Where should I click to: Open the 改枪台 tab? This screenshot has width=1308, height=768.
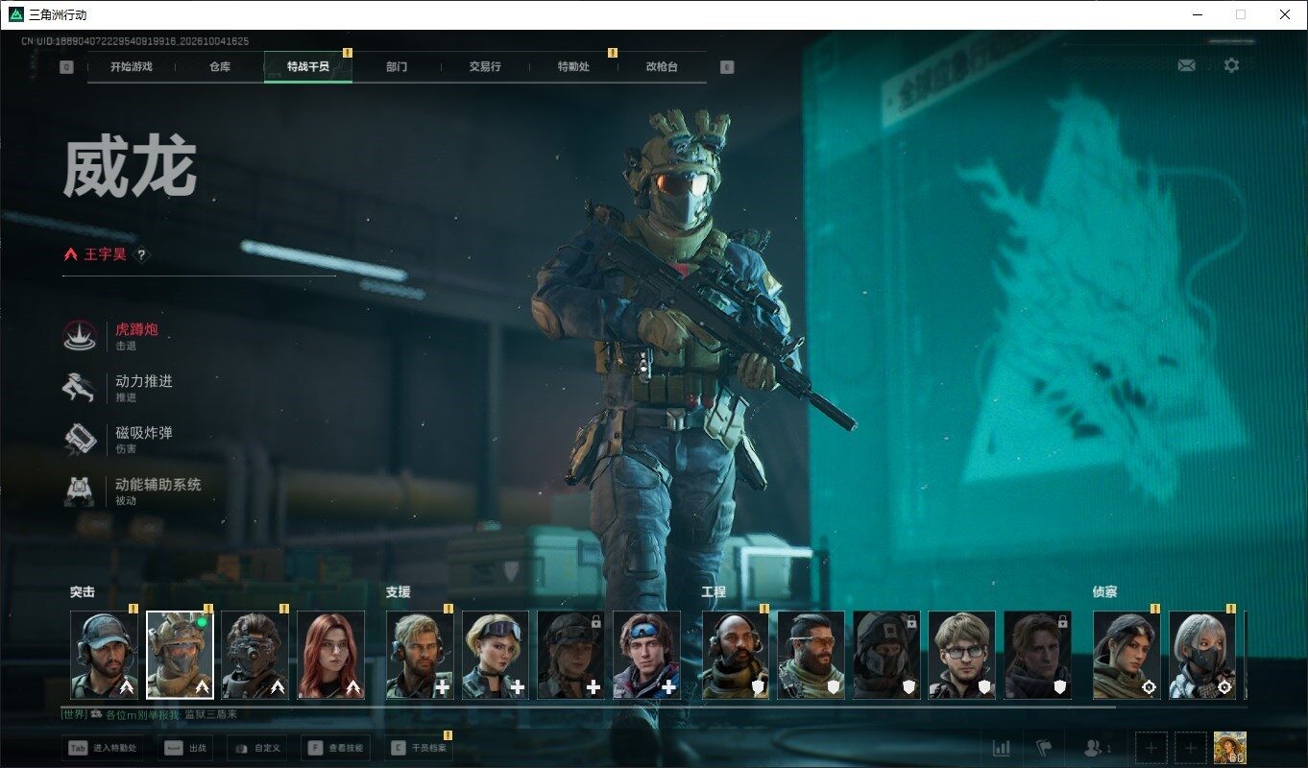click(x=662, y=67)
